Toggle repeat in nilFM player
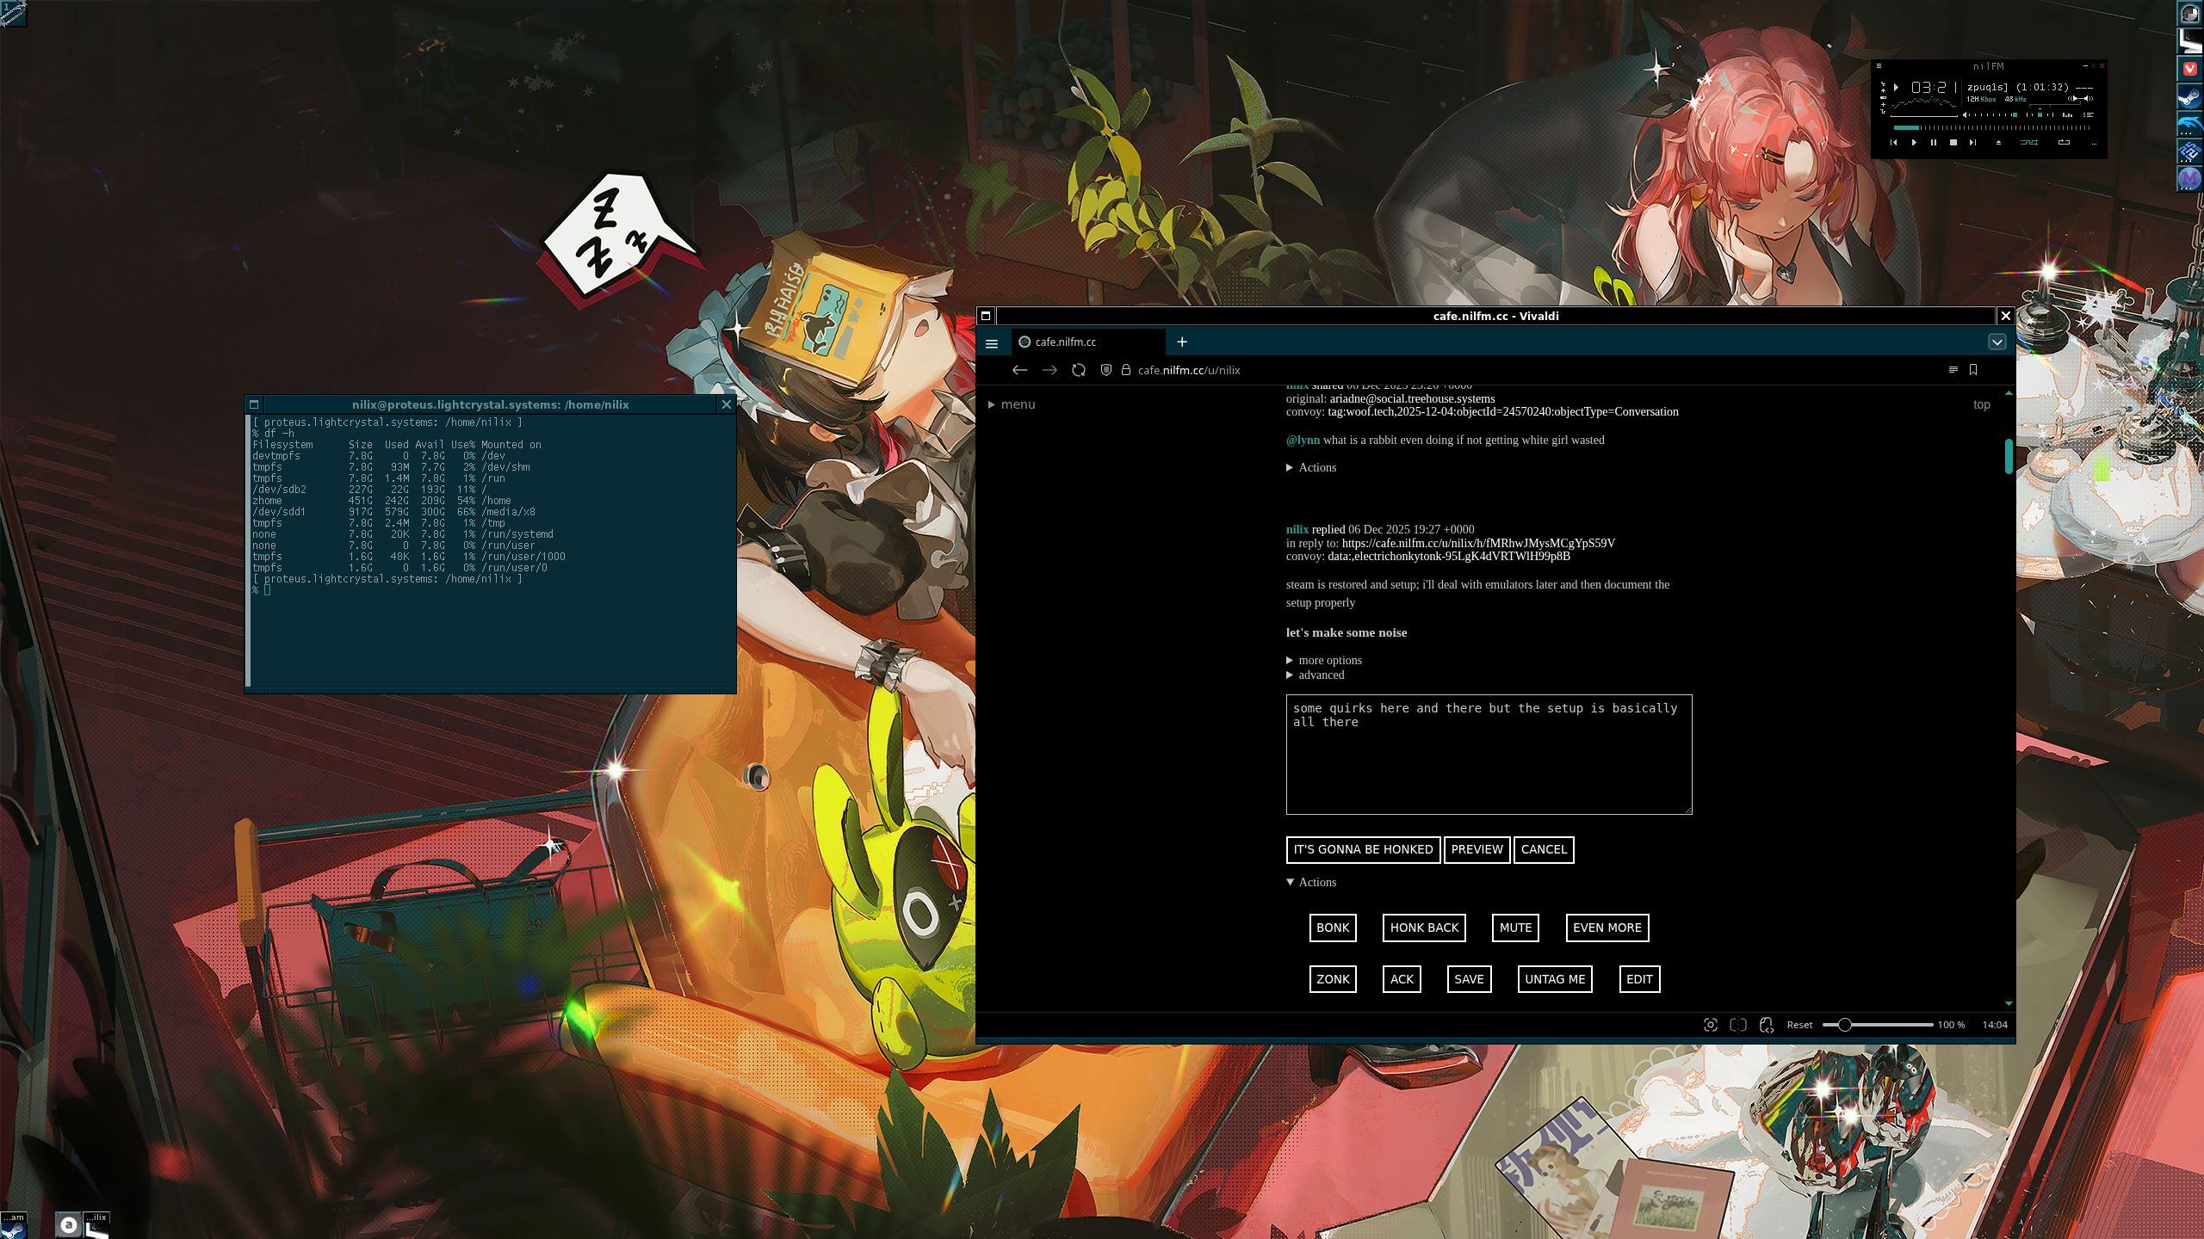 point(2064,143)
